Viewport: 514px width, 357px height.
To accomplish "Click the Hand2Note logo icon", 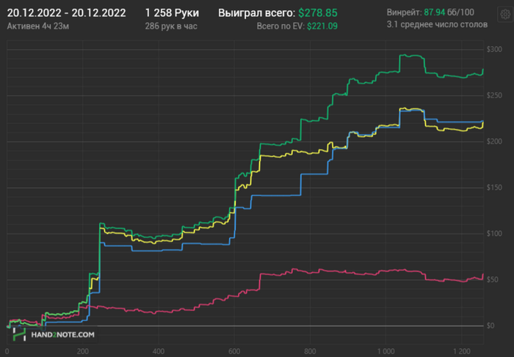I will click(x=19, y=334).
